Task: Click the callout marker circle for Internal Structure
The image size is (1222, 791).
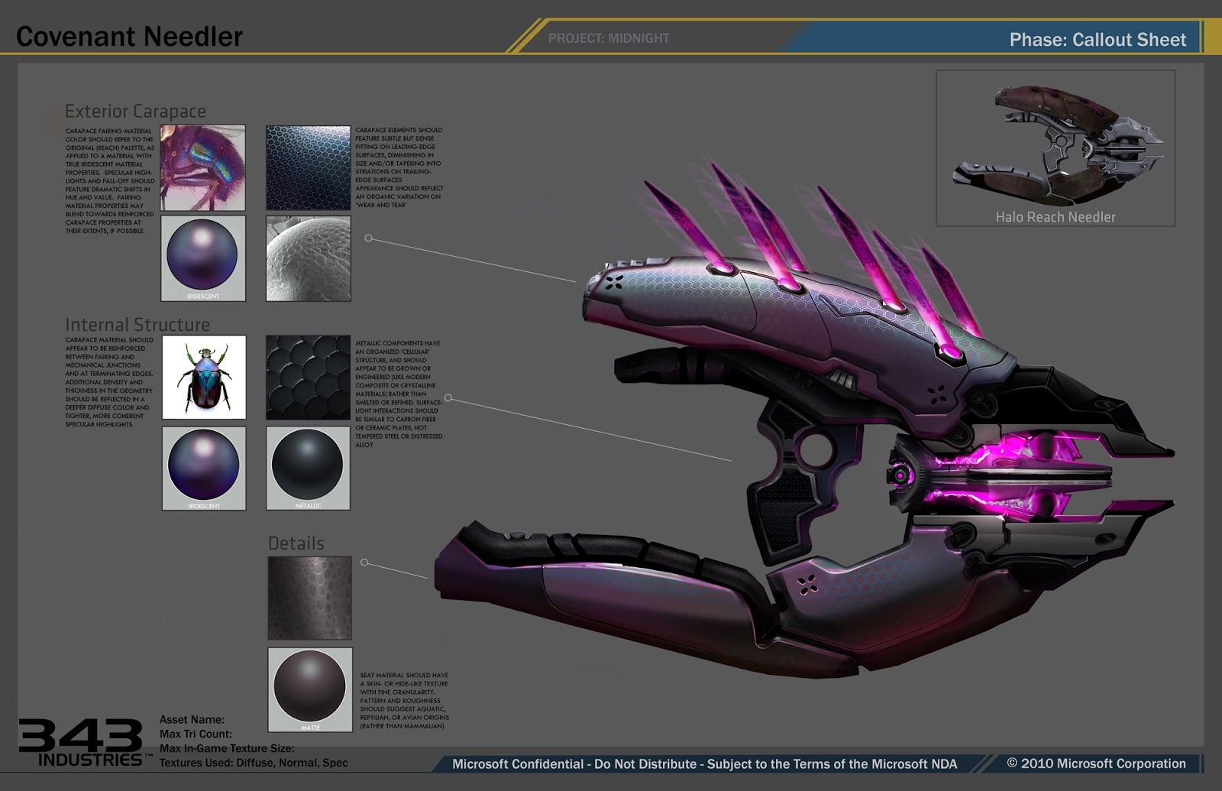Action: click(x=448, y=398)
